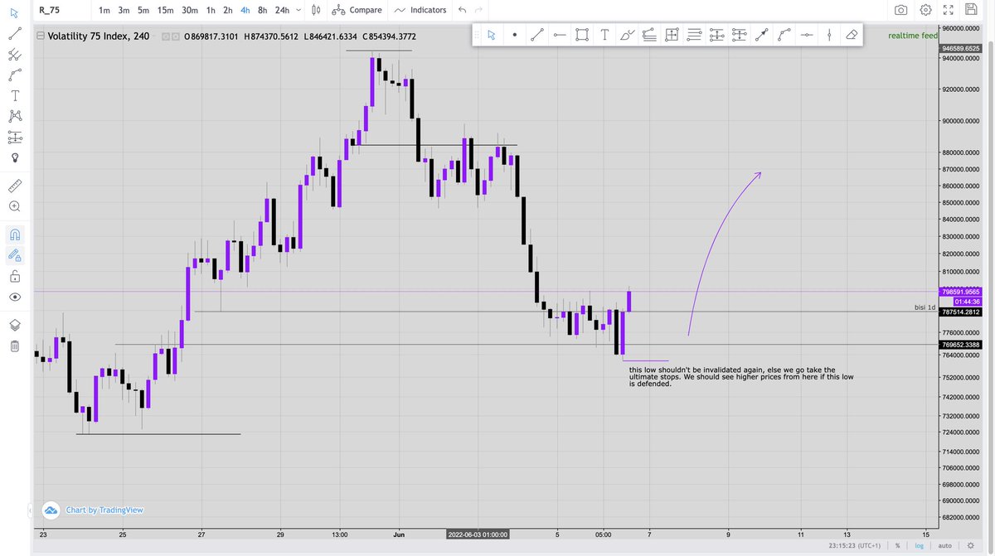This screenshot has width=995, height=556.
Task: Switch price scale to log mode
Action: [x=919, y=545]
